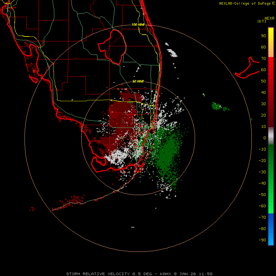
Task: Click the 0 value on the velocity scale
Action: 265,138
